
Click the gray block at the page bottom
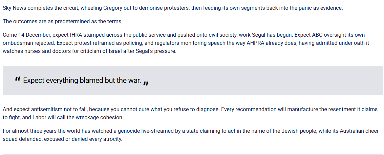tap(192, 154)
